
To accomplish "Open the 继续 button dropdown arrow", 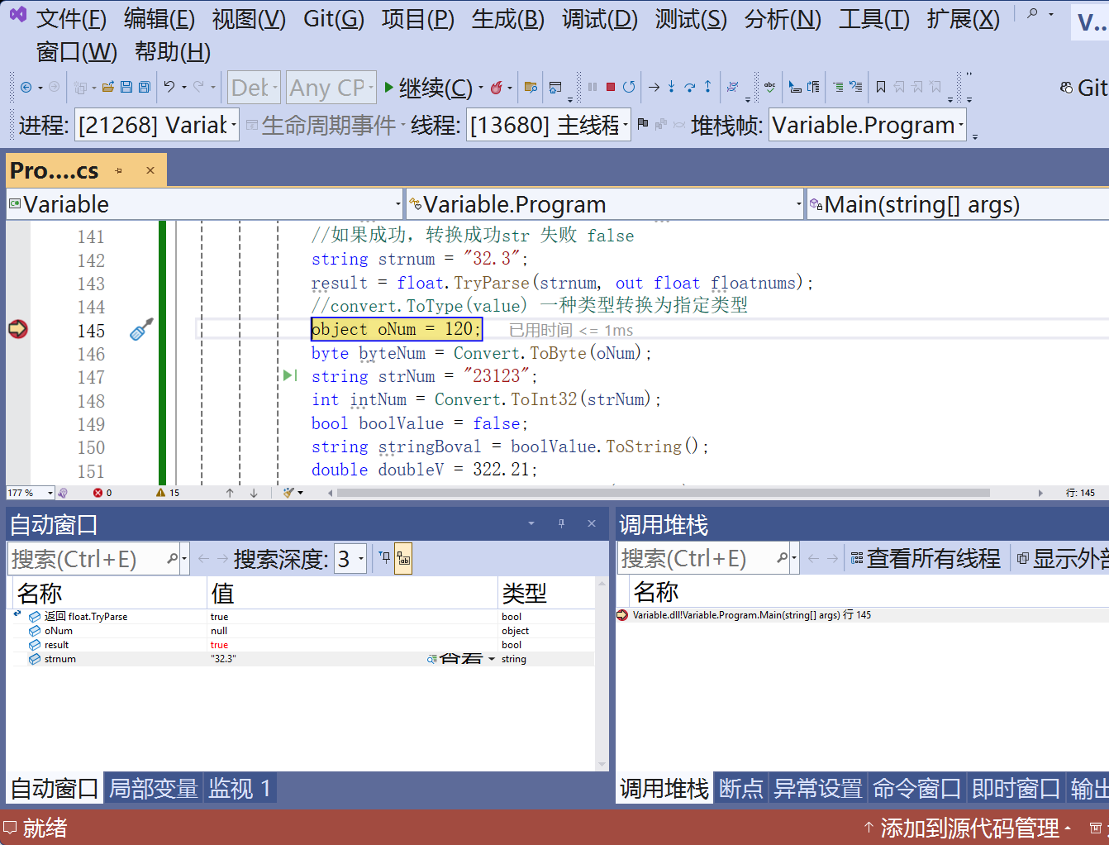I will point(481,88).
